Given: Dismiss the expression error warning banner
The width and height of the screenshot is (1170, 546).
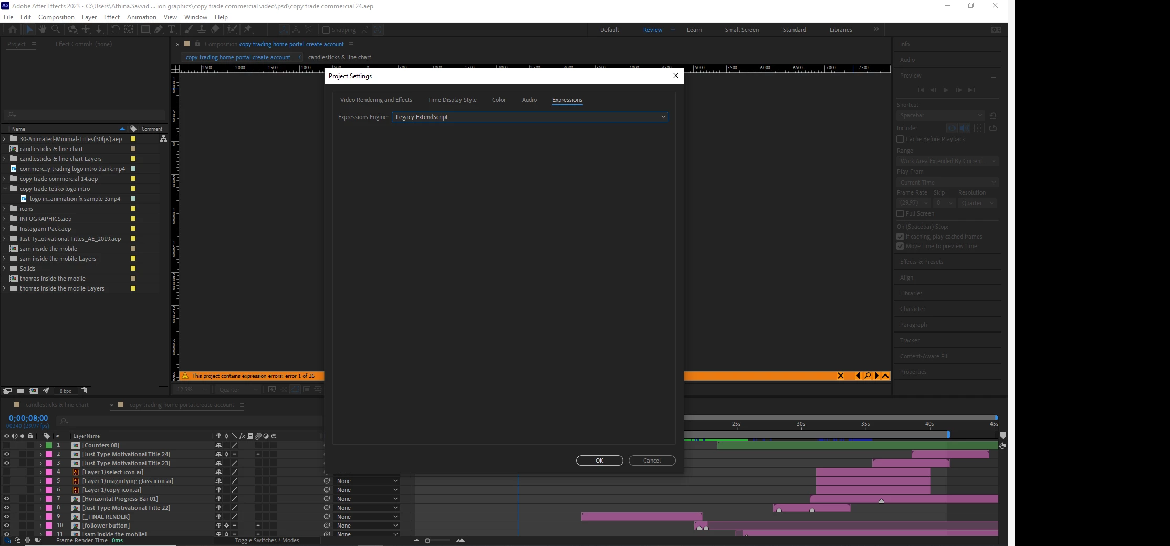Looking at the screenshot, I should coord(840,376).
